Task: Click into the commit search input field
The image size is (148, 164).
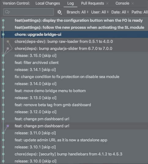Action: coord(28,12)
